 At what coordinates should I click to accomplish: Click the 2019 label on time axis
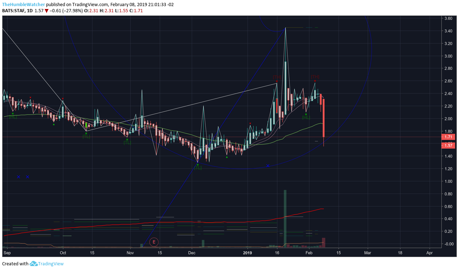pos(247,253)
